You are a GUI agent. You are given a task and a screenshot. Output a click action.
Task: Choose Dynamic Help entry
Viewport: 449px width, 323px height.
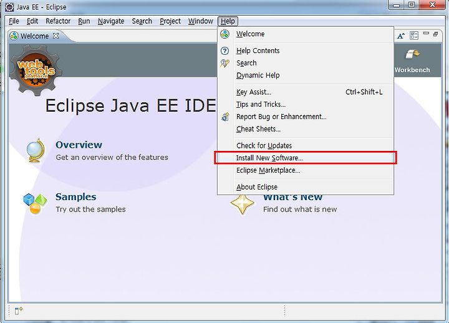point(306,75)
